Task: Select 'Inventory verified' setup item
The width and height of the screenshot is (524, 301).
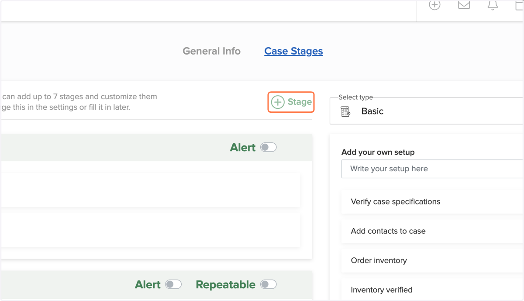Action: 432,290
